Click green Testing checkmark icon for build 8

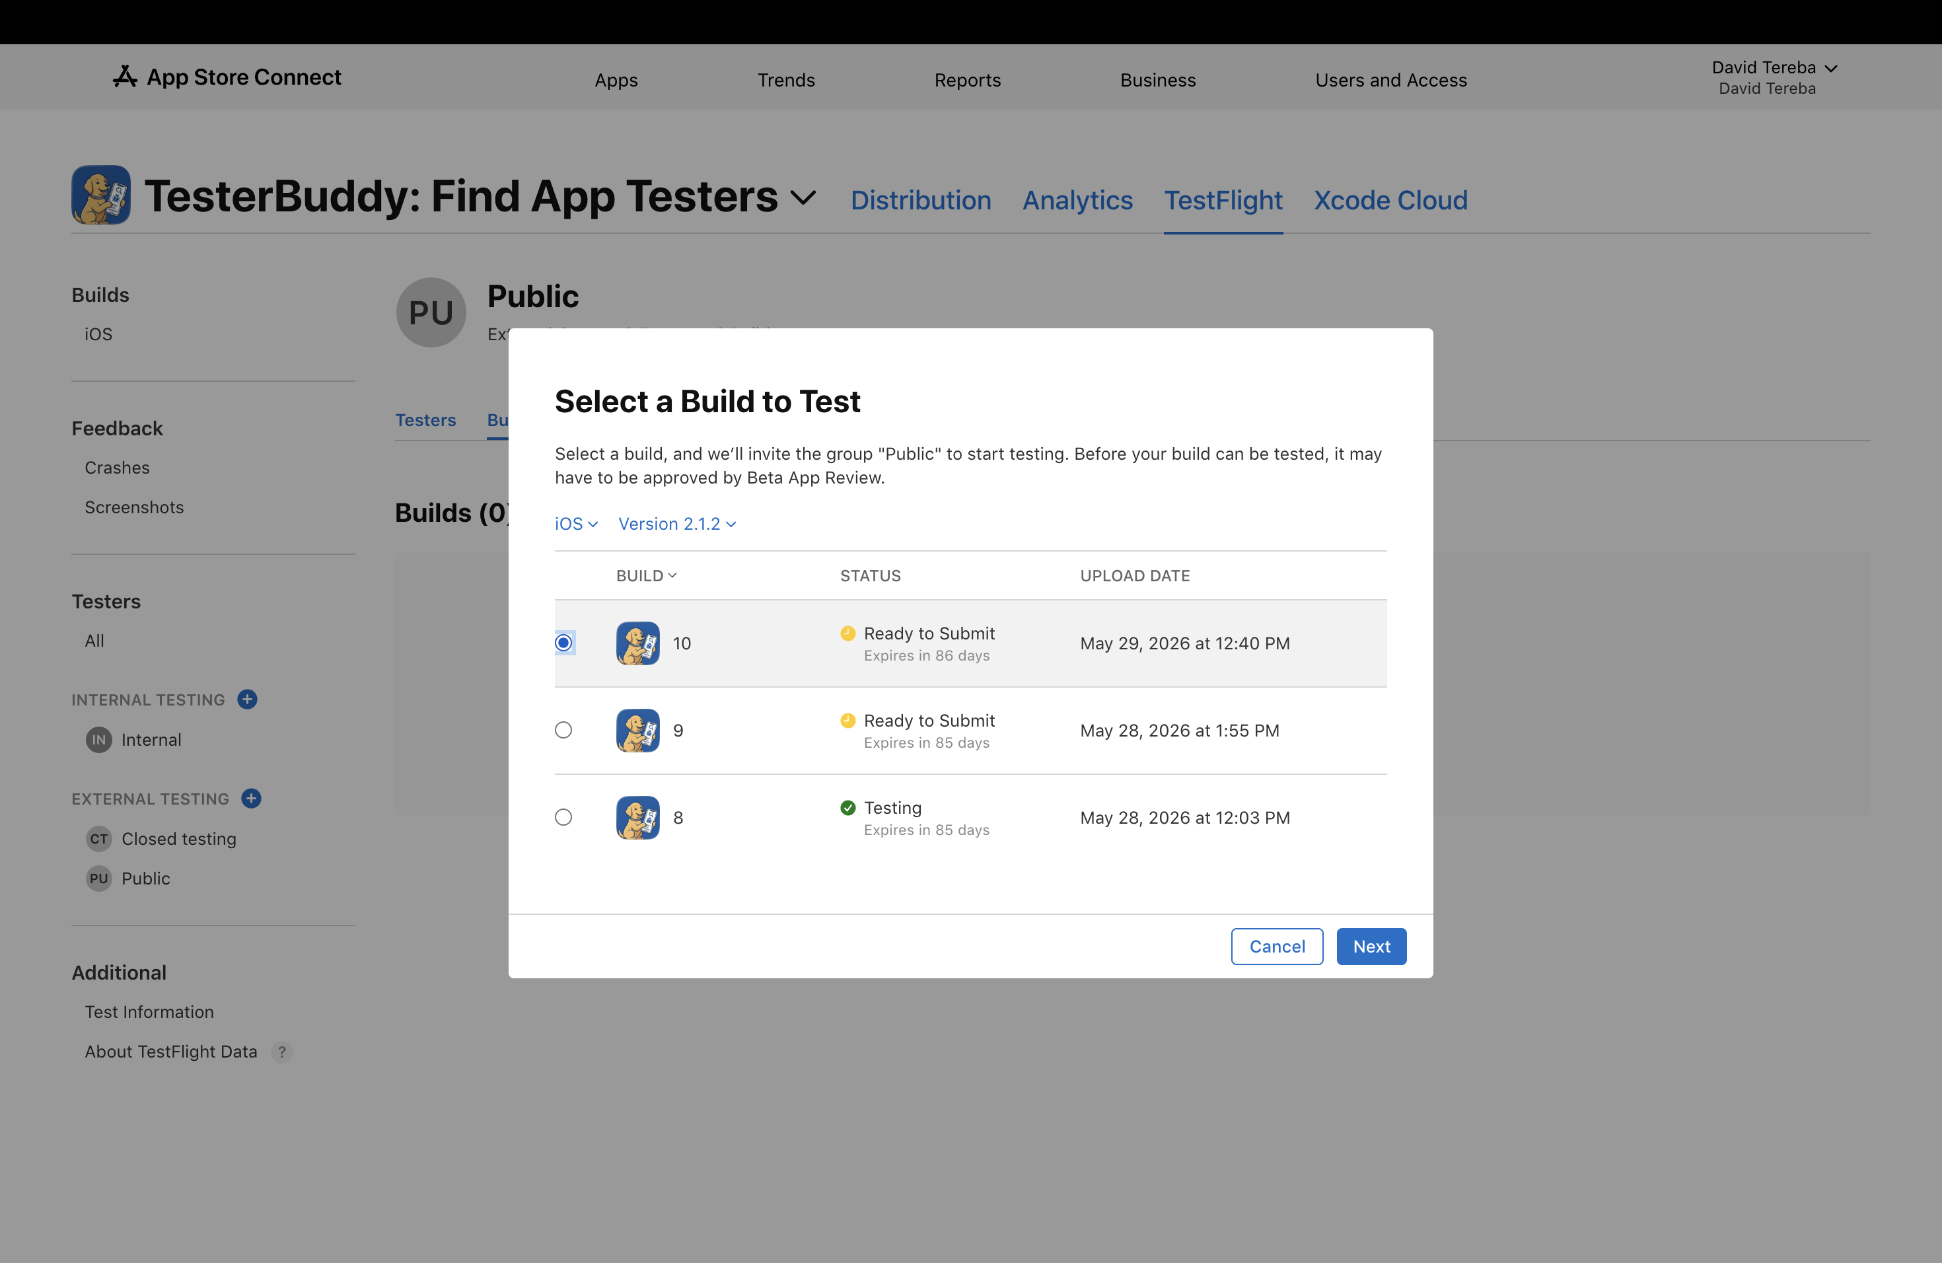pos(847,808)
